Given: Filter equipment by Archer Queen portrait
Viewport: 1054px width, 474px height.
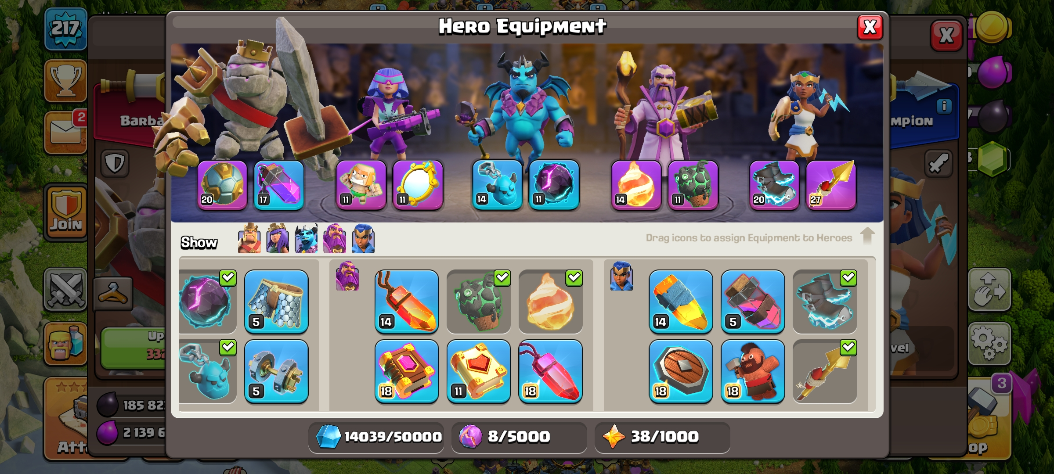Looking at the screenshot, I should 278,239.
